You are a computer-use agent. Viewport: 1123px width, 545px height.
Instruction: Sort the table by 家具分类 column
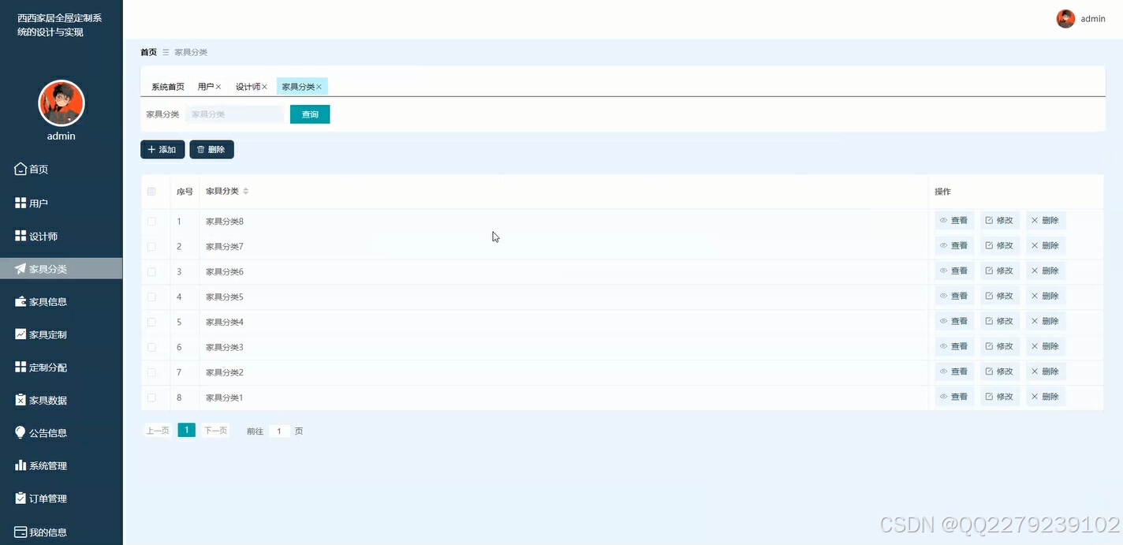[x=244, y=191]
